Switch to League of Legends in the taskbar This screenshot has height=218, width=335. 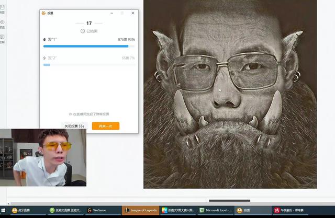[x=141, y=210]
